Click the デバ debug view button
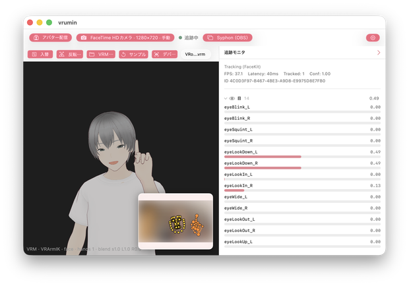 click(165, 54)
